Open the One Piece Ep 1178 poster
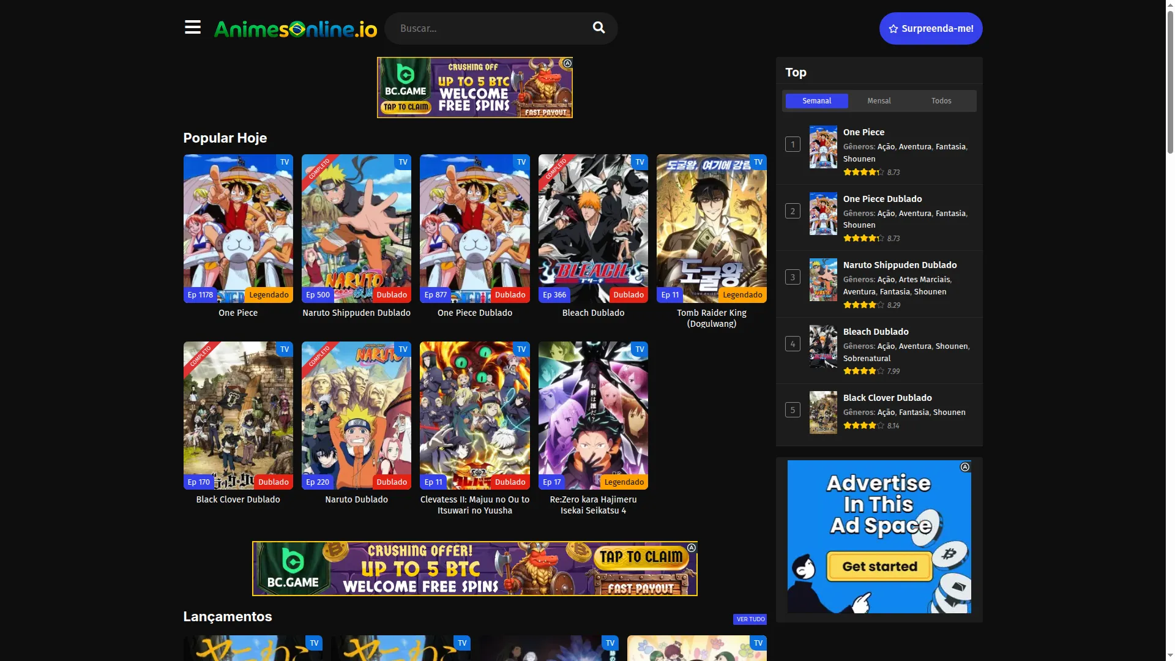 point(238,228)
